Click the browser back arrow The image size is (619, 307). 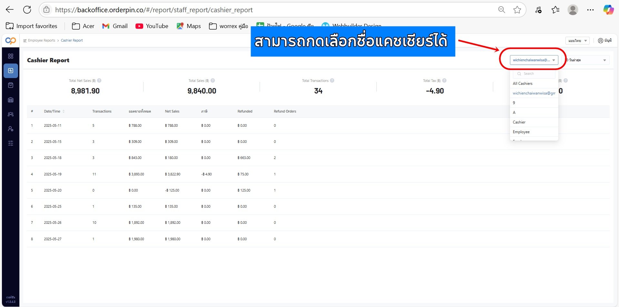[x=10, y=10]
